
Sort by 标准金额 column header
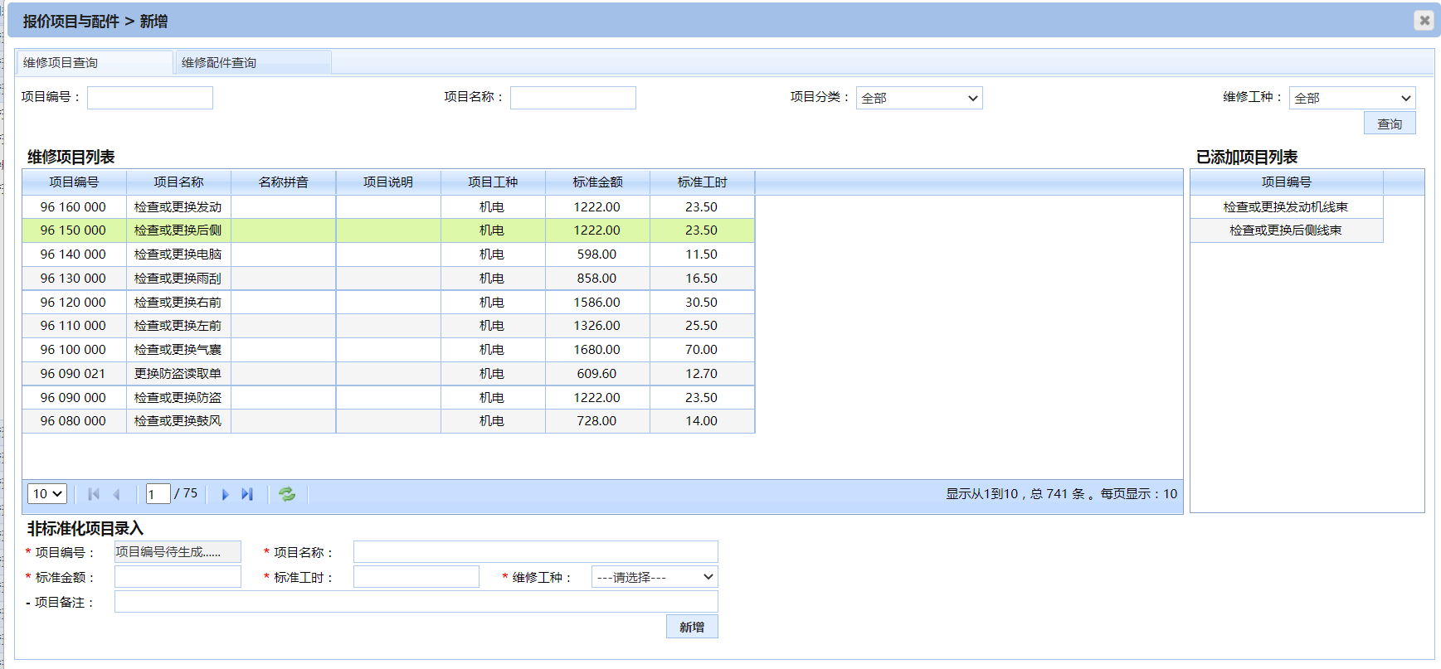coord(597,182)
